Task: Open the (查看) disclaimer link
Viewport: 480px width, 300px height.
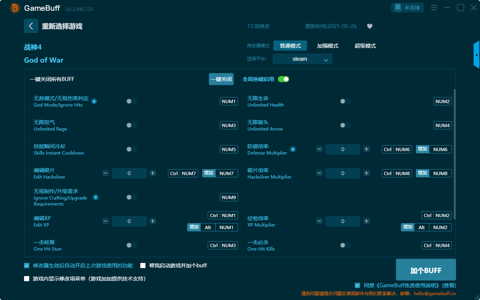Action: point(449,285)
